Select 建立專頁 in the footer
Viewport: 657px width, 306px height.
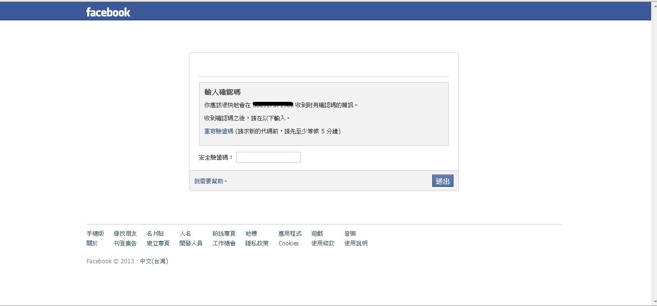coord(158,243)
